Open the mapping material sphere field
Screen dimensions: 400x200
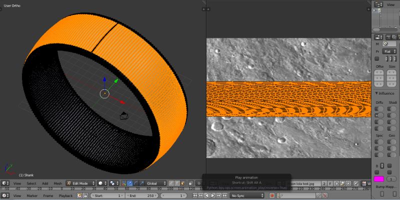tap(389, 44)
